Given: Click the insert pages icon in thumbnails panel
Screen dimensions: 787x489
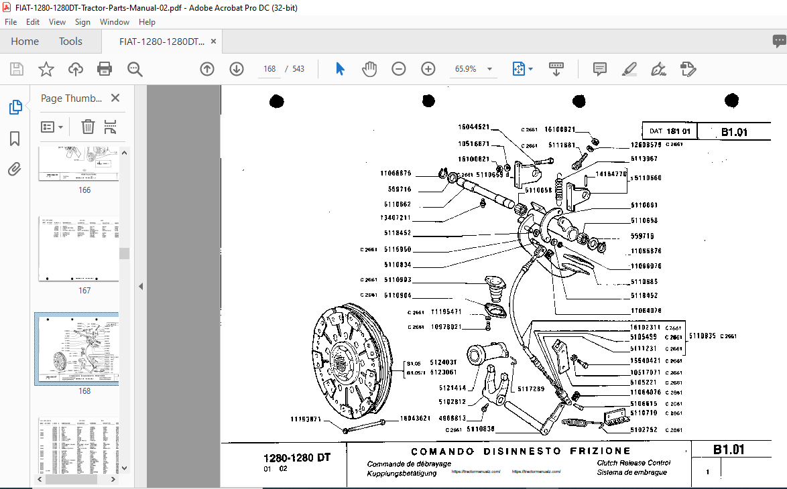Looking at the screenshot, I should pos(111,127).
